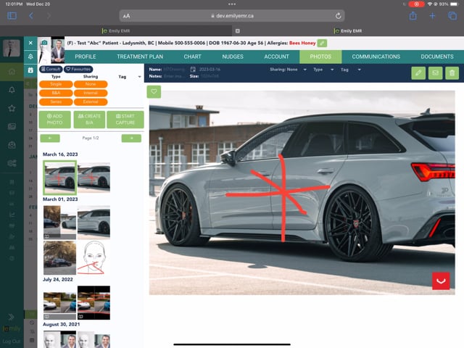Open Tag dropdown in left filter panel

(130, 77)
